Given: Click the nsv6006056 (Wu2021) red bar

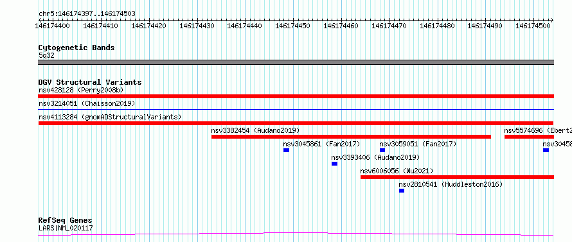Looking at the screenshot, I should 457,177.
